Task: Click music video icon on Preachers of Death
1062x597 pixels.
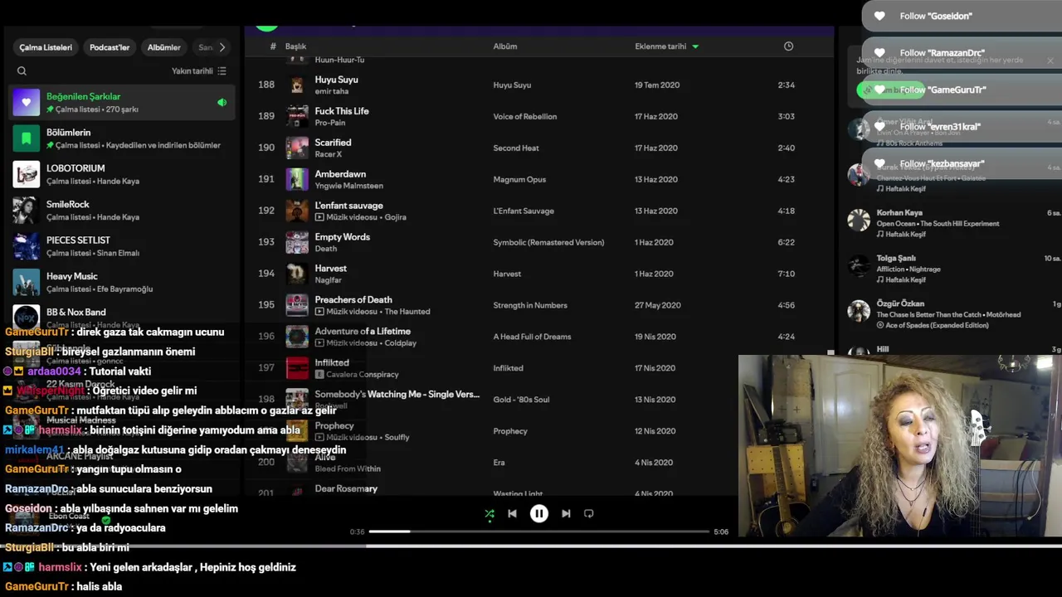Action: pos(319,312)
